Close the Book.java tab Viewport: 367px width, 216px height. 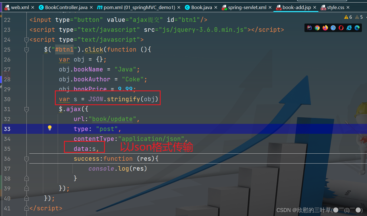coord(216,7)
